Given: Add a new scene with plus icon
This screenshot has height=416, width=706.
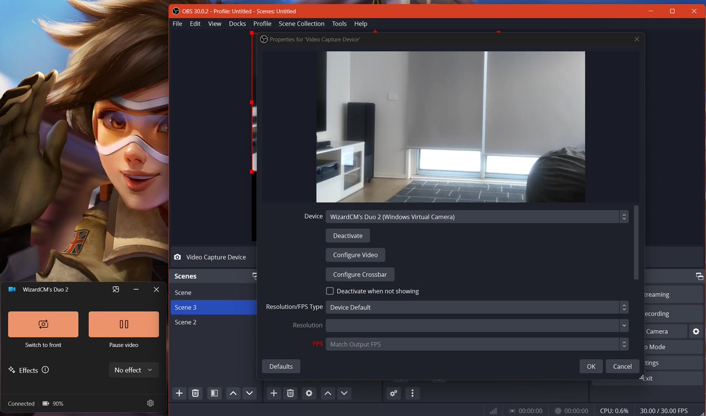Looking at the screenshot, I should [179, 393].
